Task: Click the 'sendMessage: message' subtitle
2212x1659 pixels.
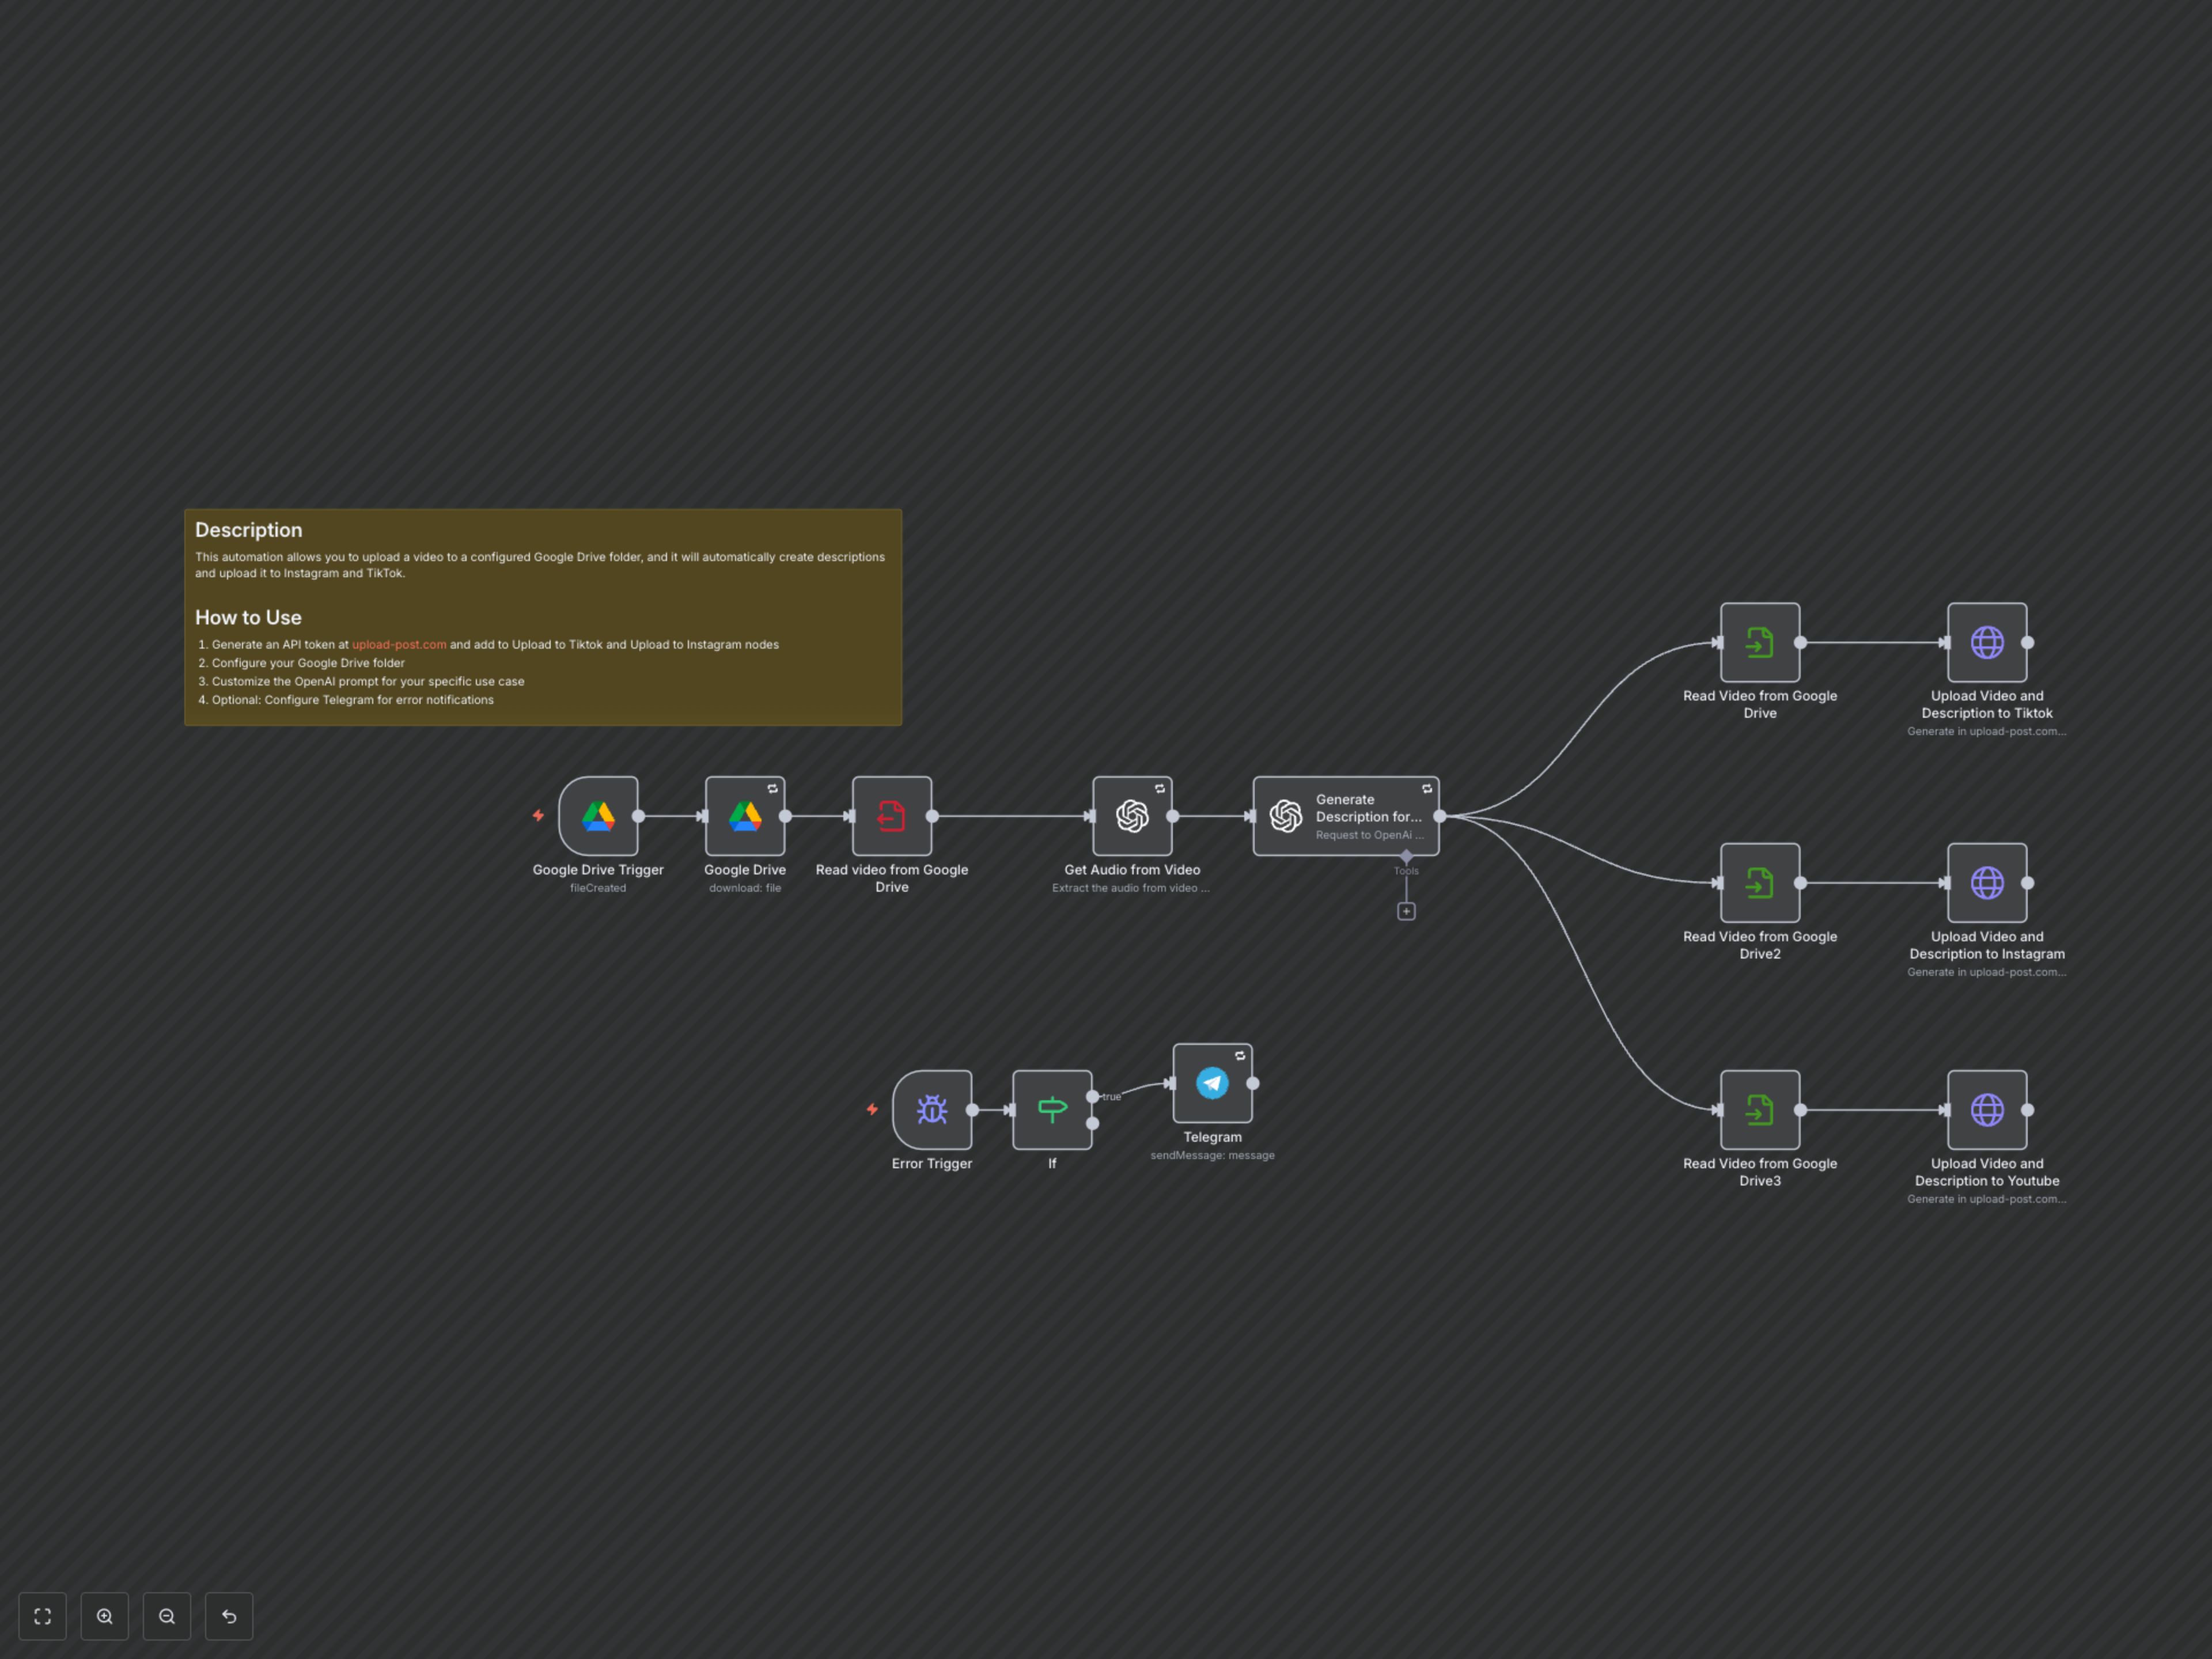Action: click(x=1212, y=1155)
